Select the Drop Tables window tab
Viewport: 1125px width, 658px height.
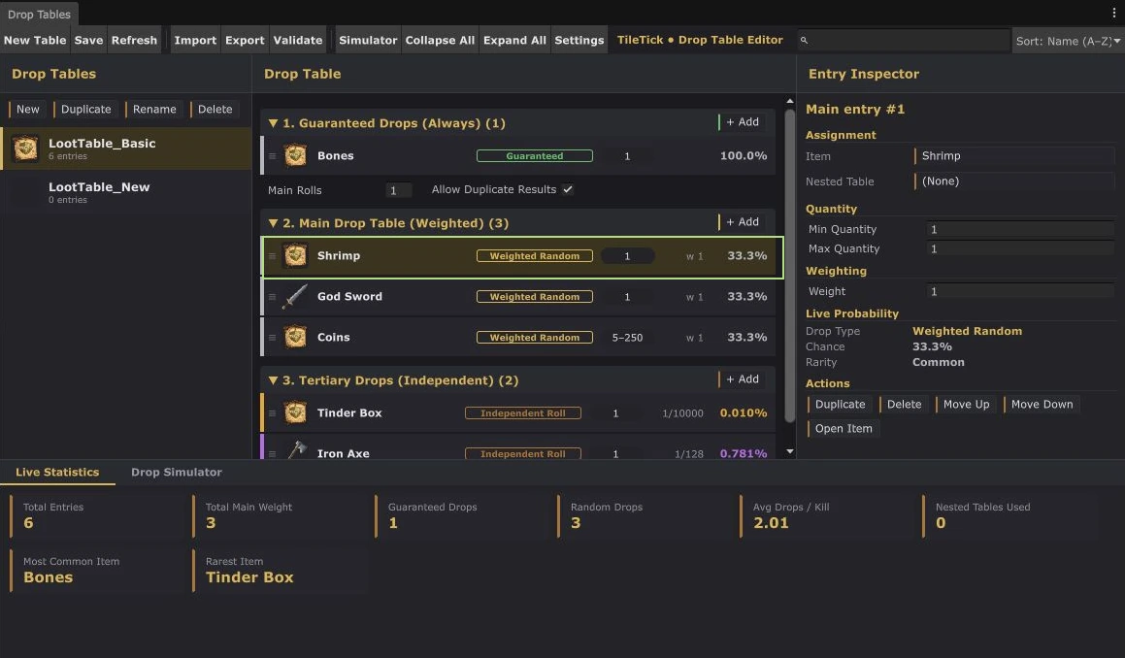click(39, 15)
